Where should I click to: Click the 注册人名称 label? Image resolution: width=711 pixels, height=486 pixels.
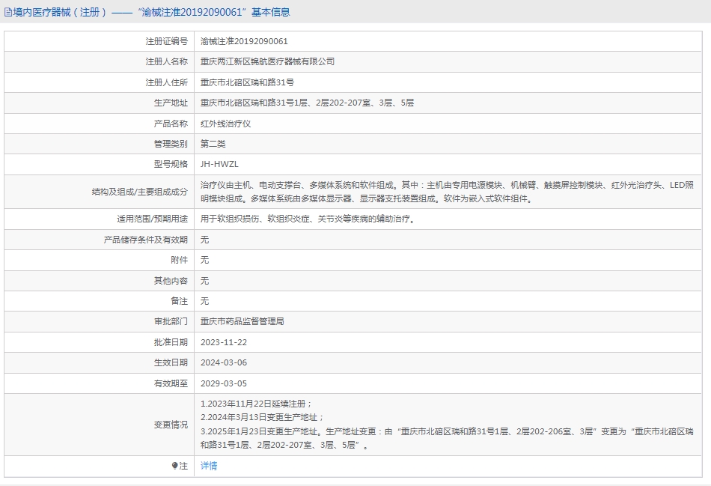166,61
